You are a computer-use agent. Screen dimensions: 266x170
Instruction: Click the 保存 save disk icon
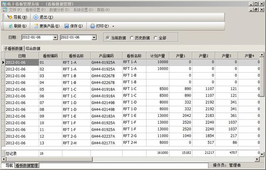point(66,26)
